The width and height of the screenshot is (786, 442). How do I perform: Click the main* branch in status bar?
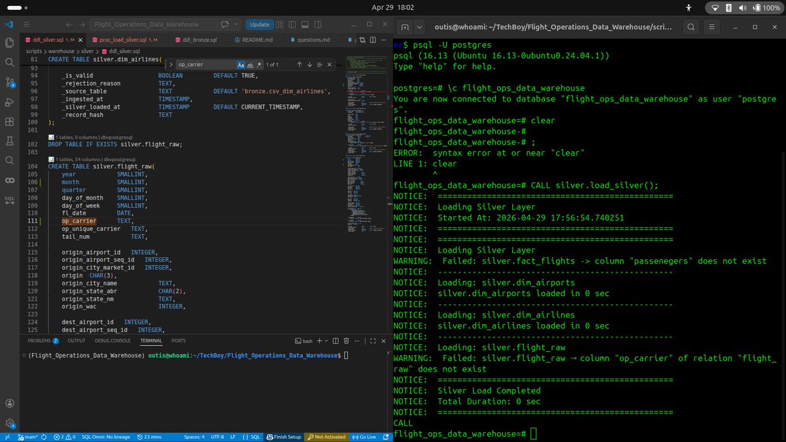(x=28, y=437)
